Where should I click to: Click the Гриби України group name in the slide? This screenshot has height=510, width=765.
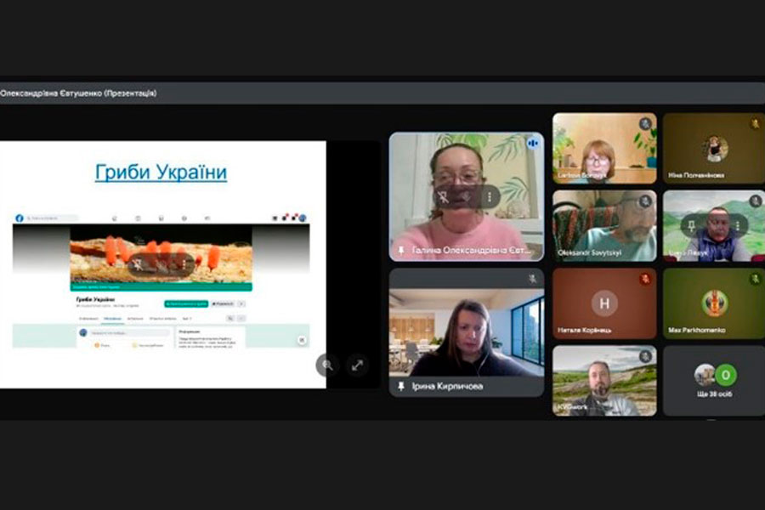pyautogui.click(x=95, y=299)
